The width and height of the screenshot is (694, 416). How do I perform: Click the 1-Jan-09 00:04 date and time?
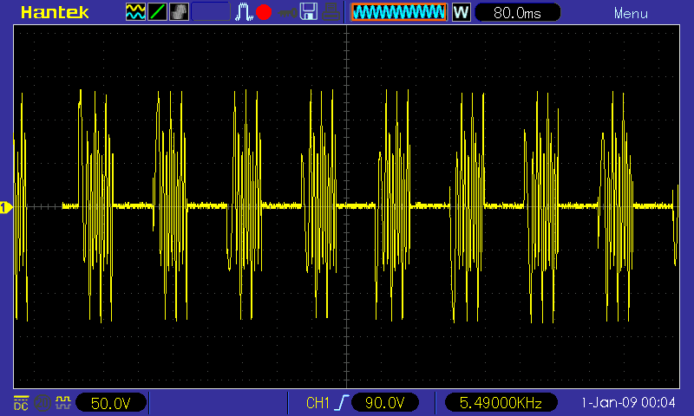628,403
